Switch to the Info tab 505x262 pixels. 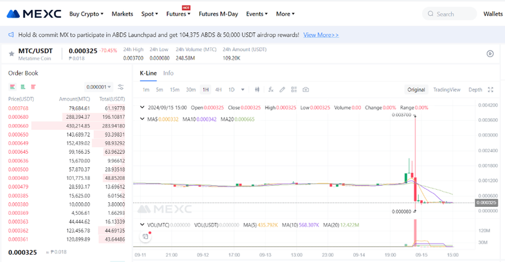[x=168, y=74]
